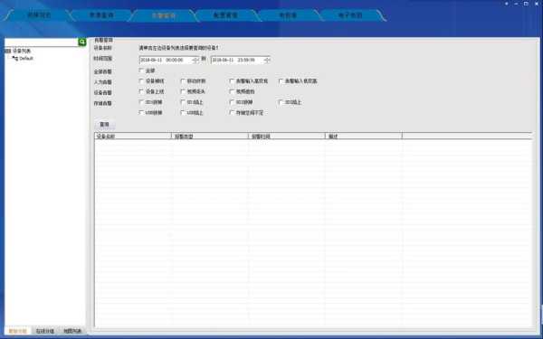Switch to the 配置管理 top tab
The image size is (543, 339).
(225, 15)
